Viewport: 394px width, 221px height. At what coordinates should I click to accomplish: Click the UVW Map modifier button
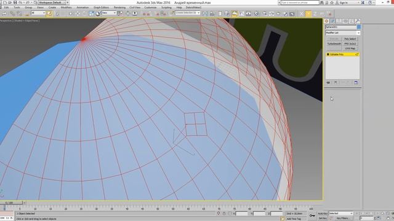pos(350,48)
